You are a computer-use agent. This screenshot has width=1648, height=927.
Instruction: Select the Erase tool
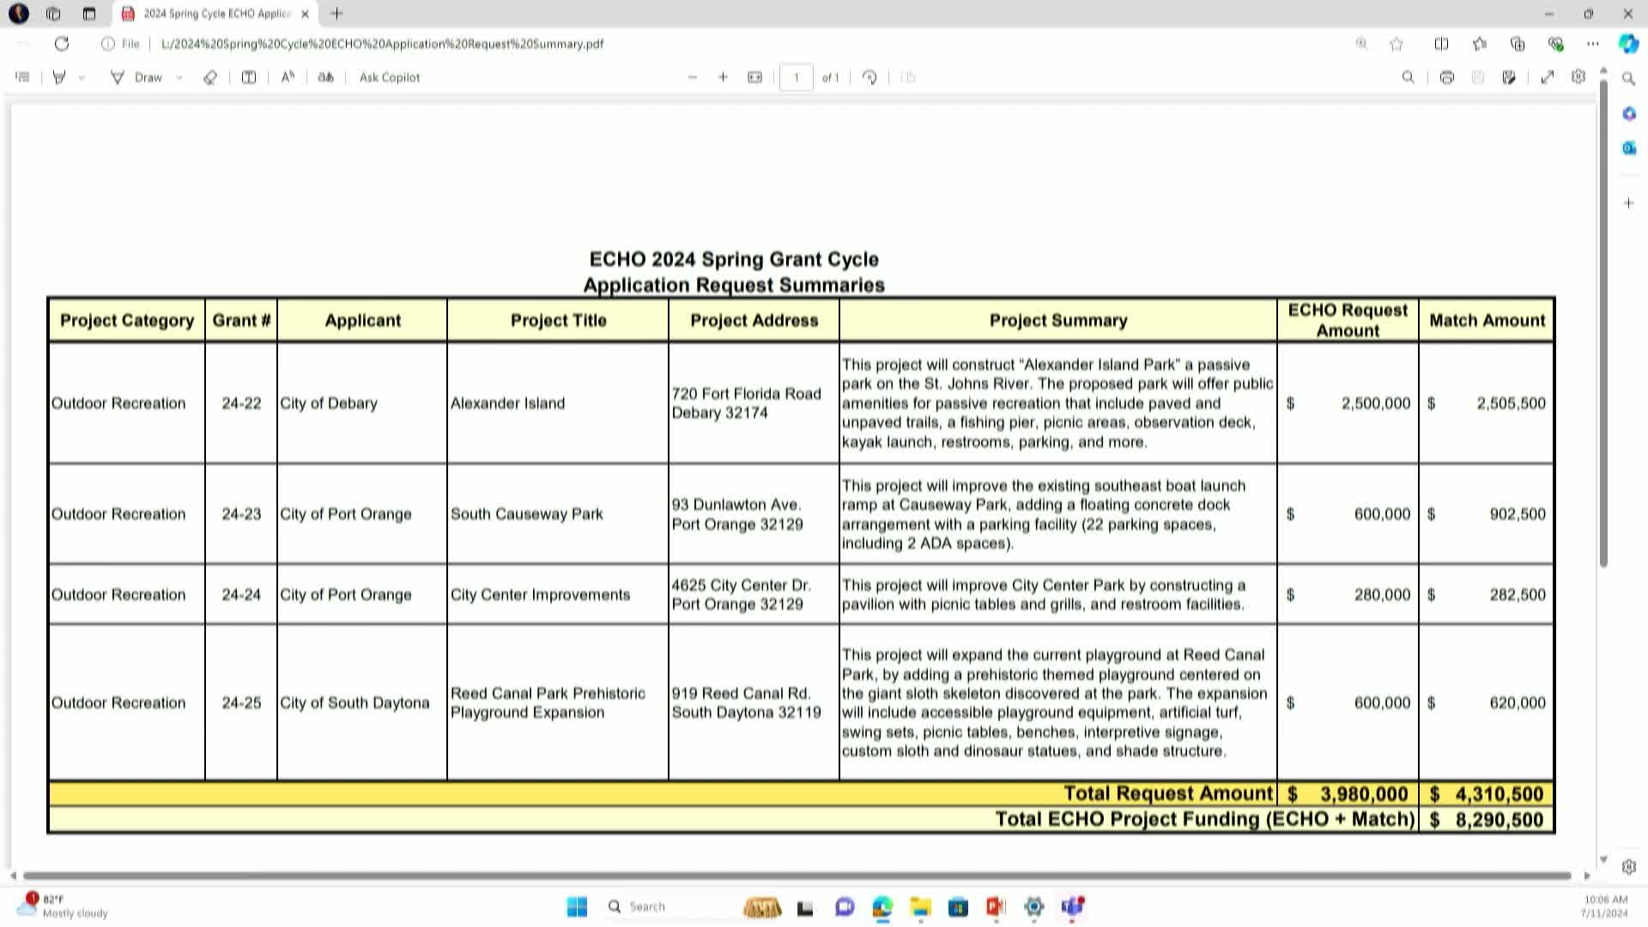click(x=210, y=77)
